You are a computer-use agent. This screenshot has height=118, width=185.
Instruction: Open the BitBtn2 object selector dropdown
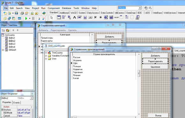[x=31, y=98]
